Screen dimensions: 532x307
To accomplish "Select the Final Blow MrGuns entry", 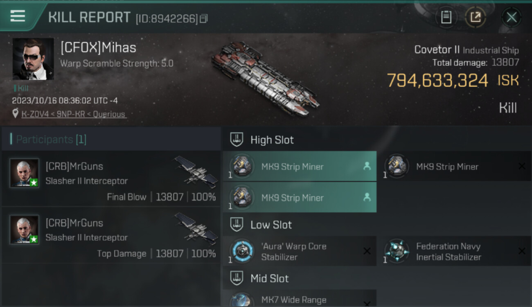I will [111, 178].
